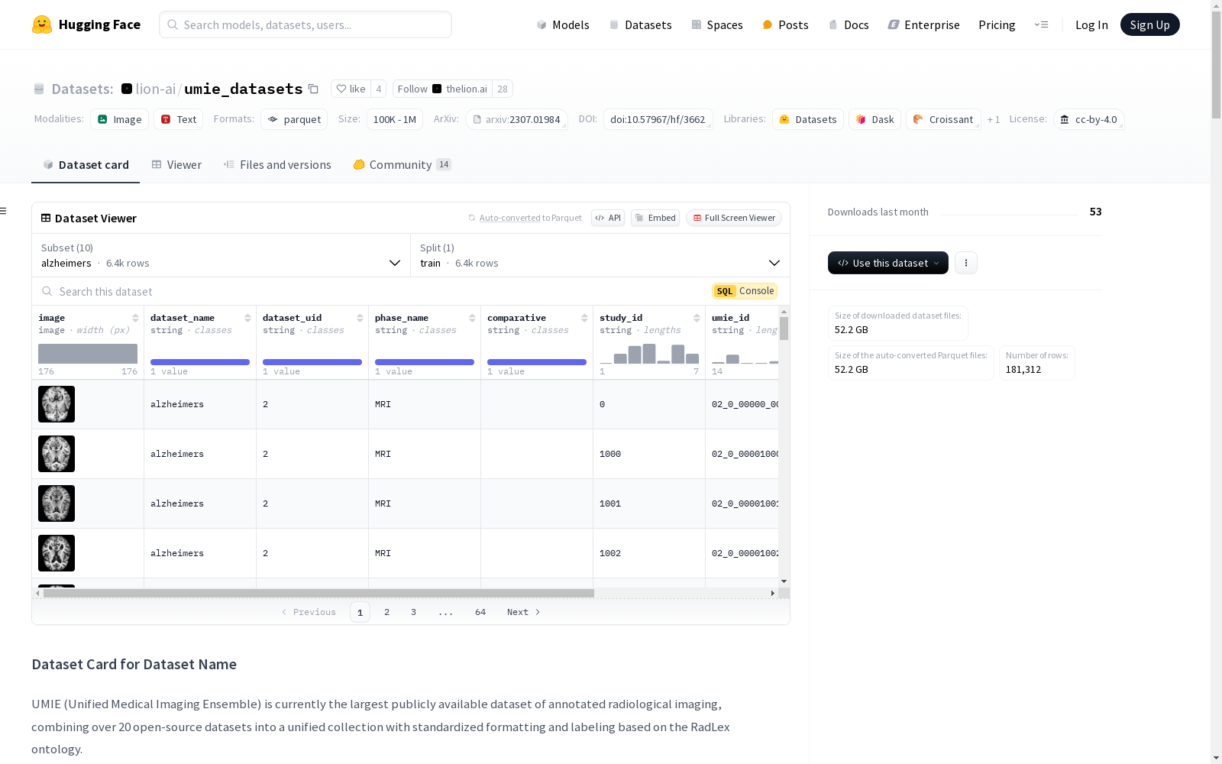
Task: Click the viewer horizontal scrollbar
Action: coord(318,593)
